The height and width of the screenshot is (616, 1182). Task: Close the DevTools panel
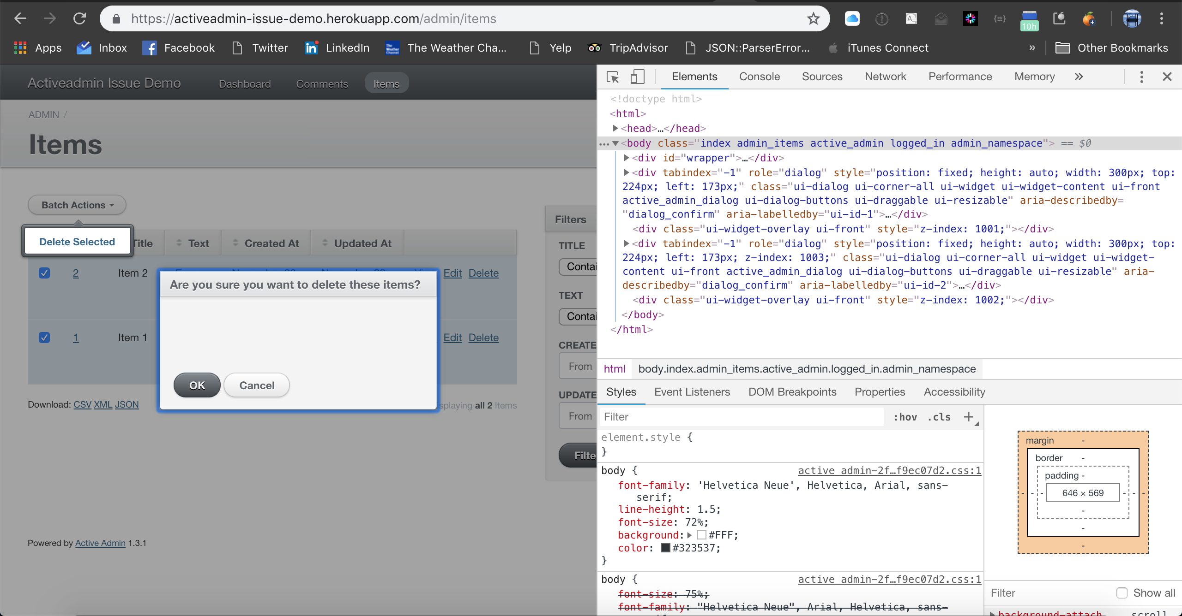(x=1168, y=77)
